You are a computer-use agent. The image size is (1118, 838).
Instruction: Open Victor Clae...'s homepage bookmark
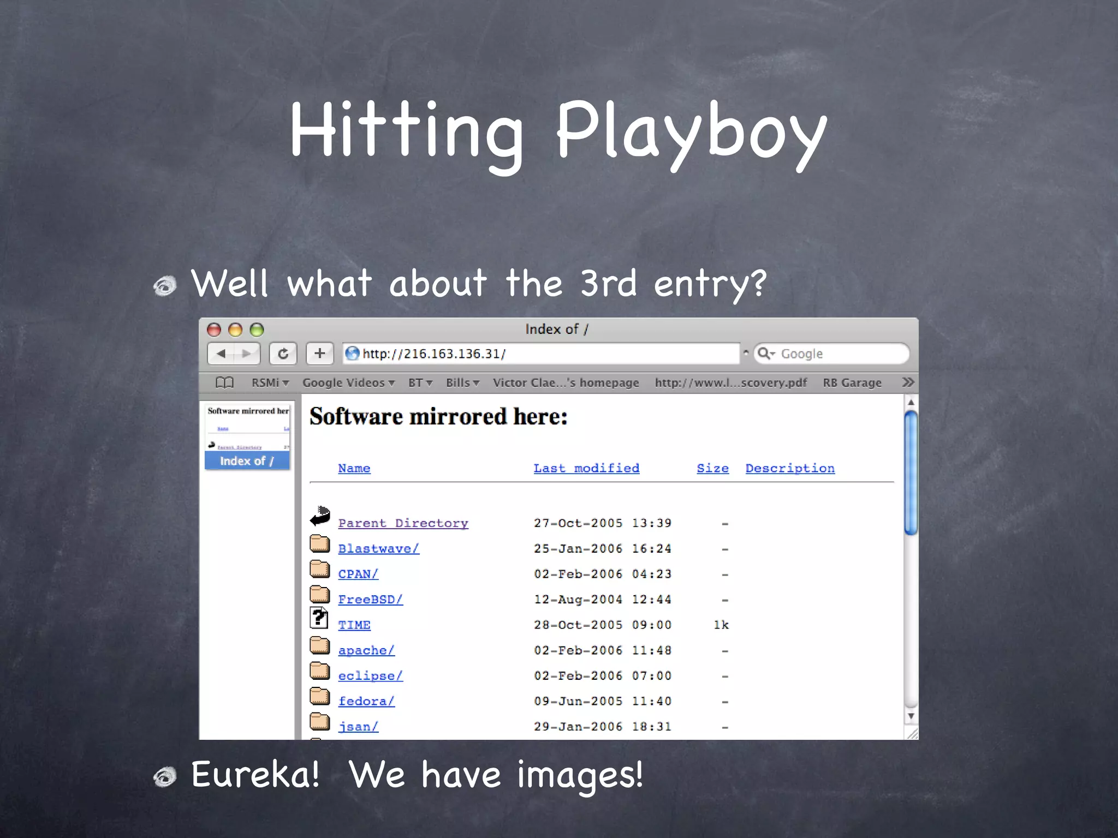[566, 383]
